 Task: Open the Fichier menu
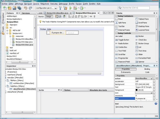(4, 4)
